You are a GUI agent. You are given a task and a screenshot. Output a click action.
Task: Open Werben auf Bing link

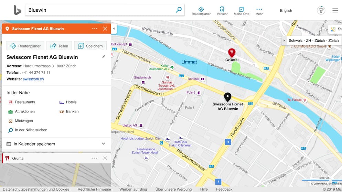(133, 189)
